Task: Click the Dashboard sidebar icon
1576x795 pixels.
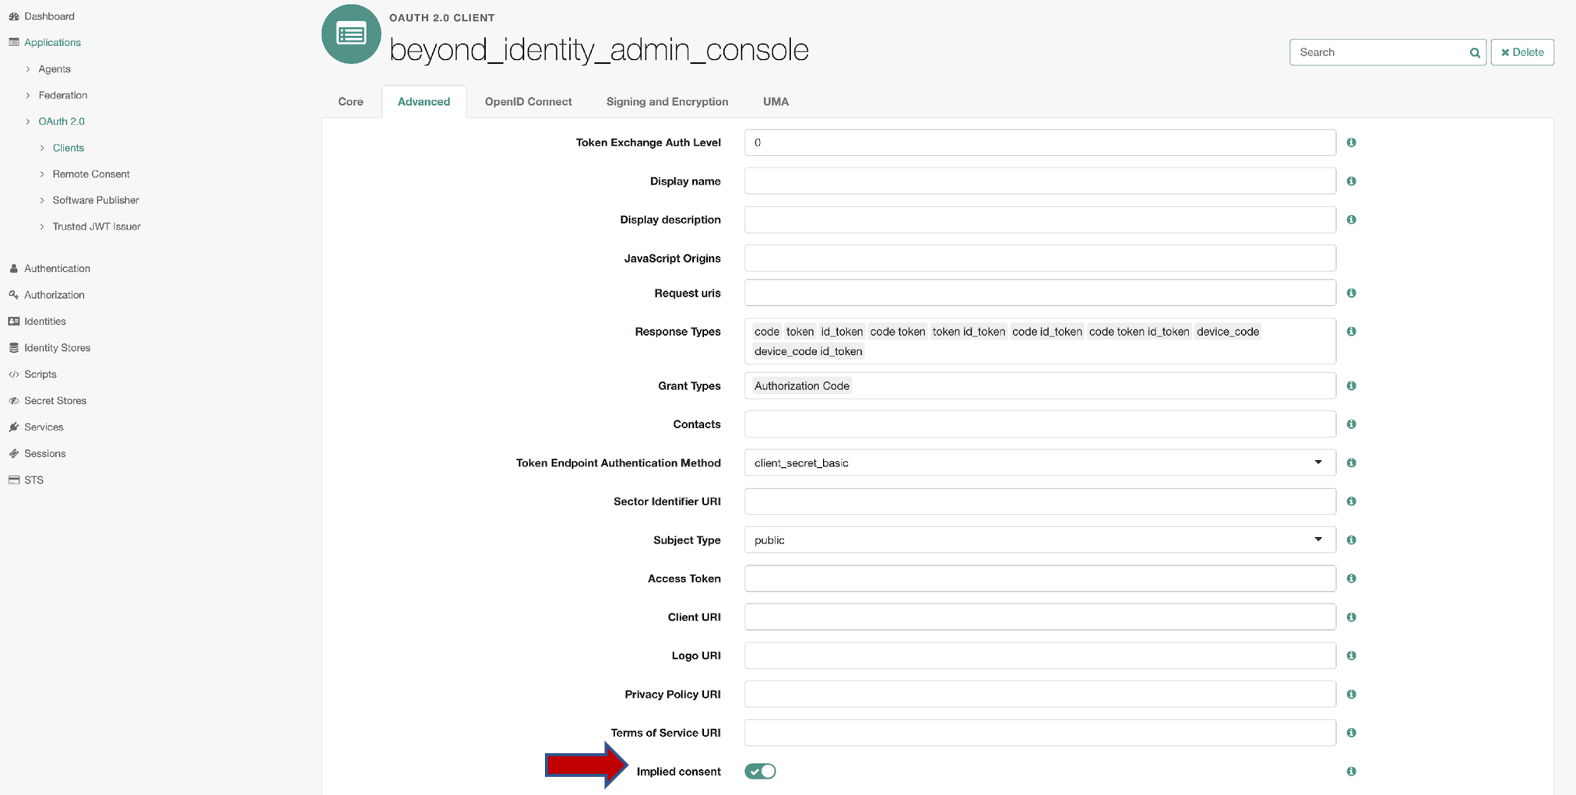Action: [13, 16]
